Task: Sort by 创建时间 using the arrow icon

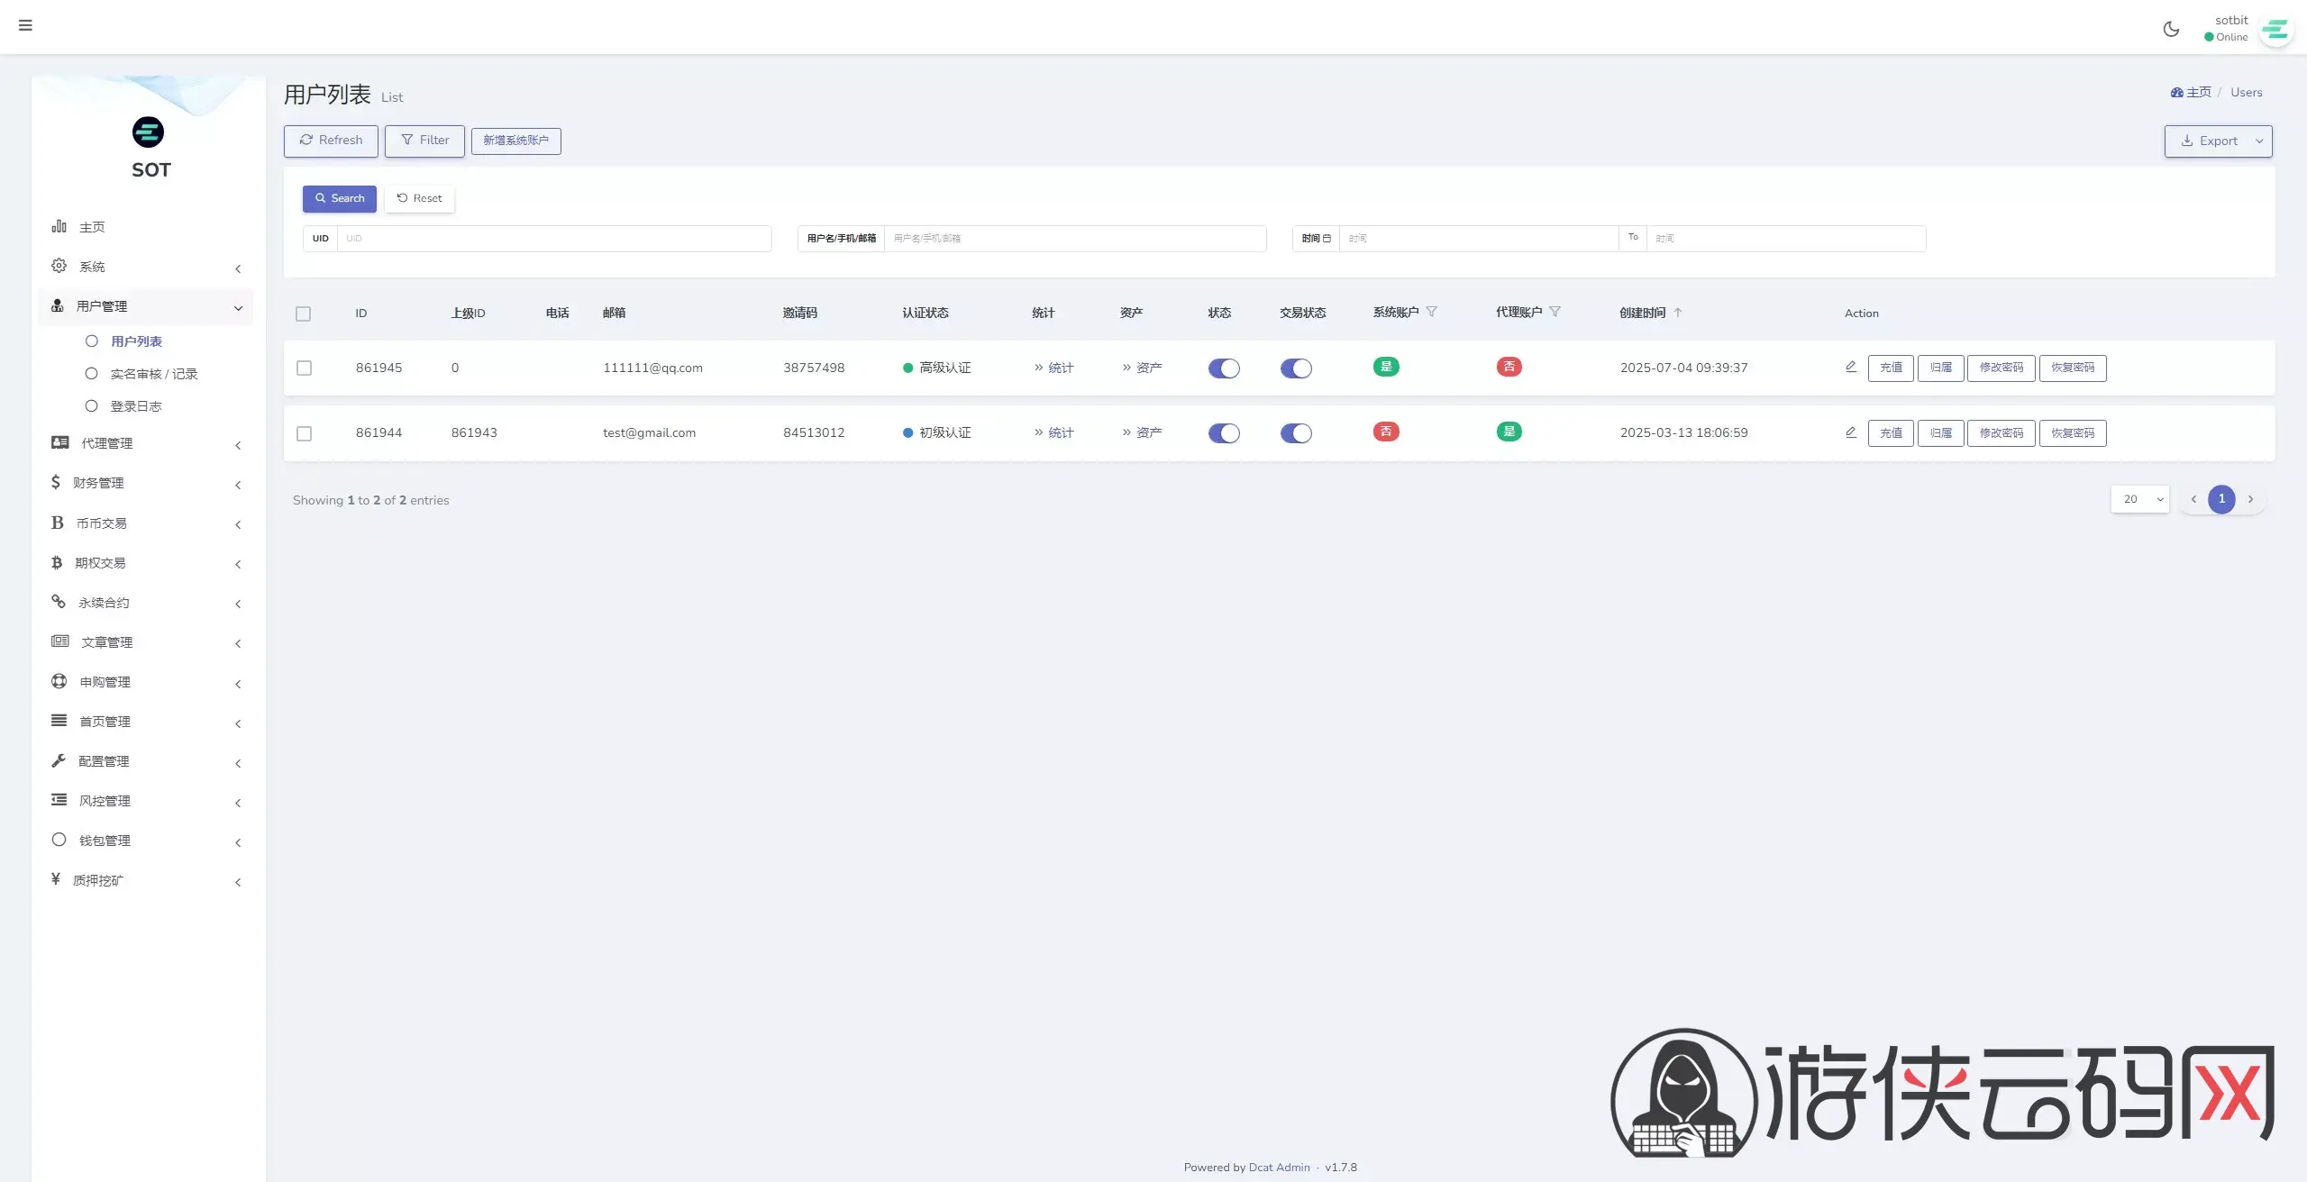Action: coord(1678,313)
